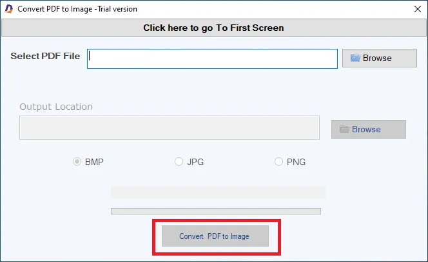Go back via Click here to go To First Screen
Screen dimensions: 428x262
(x=214, y=28)
